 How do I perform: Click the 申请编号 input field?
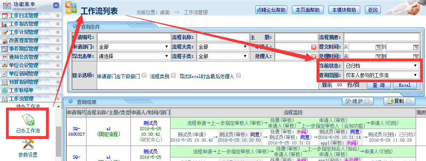click(133, 38)
